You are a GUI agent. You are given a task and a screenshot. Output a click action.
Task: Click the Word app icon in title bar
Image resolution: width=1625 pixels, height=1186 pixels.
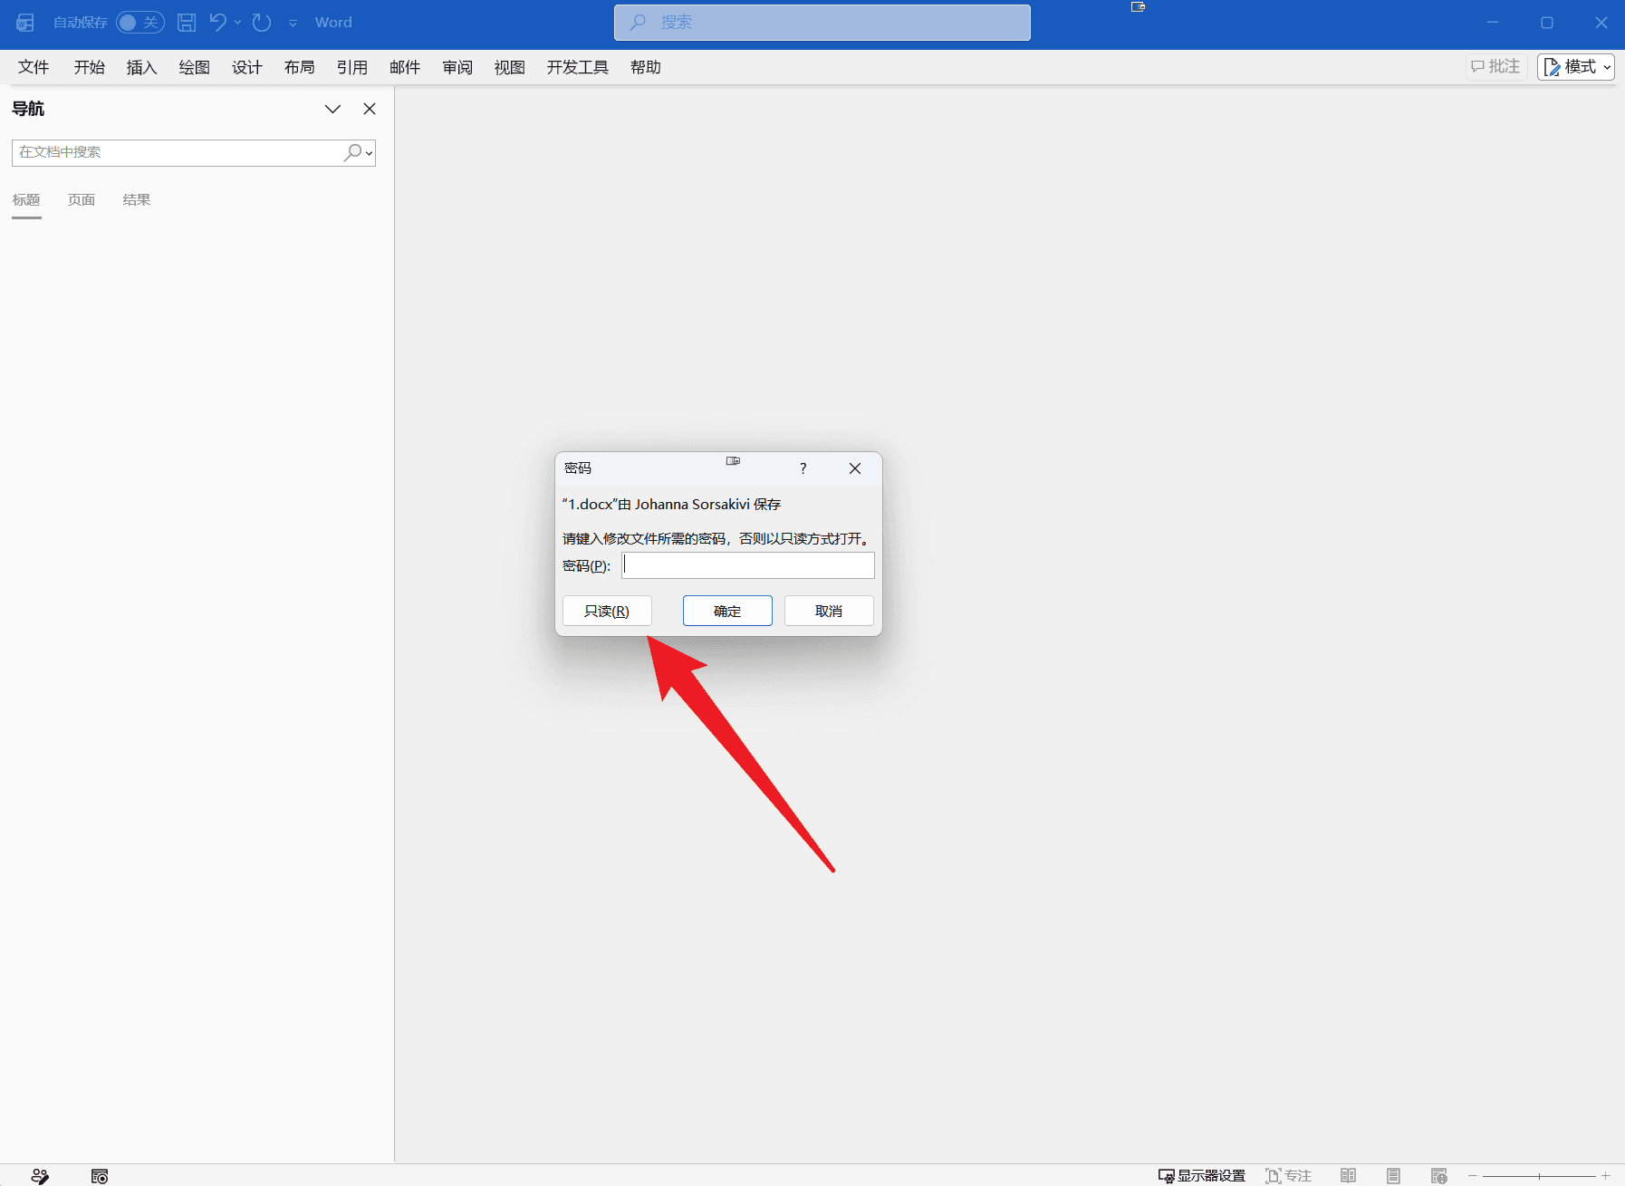tap(25, 23)
